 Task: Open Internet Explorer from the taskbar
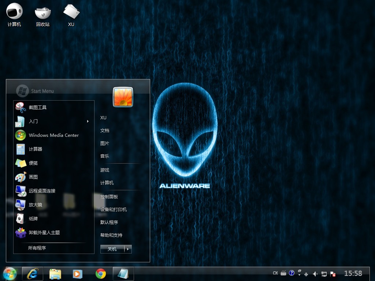pos(33,274)
